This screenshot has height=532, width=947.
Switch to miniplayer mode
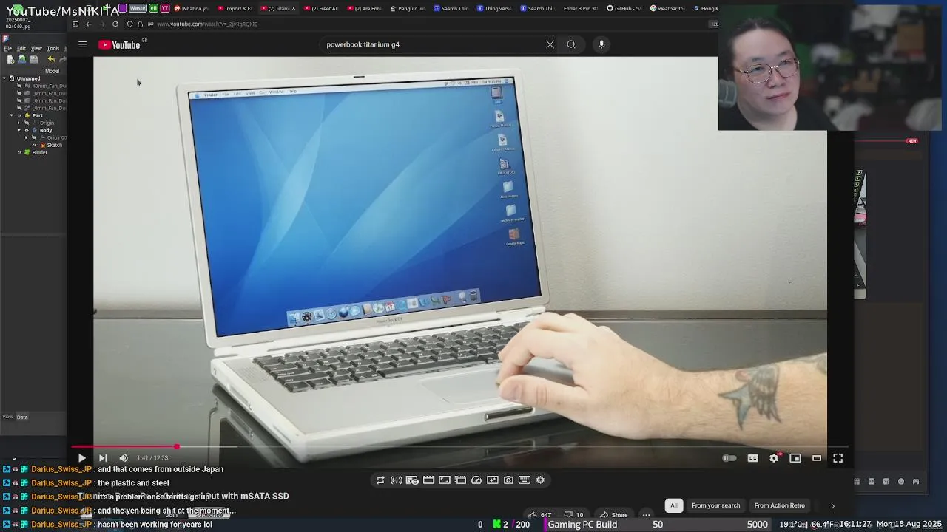[x=795, y=458]
